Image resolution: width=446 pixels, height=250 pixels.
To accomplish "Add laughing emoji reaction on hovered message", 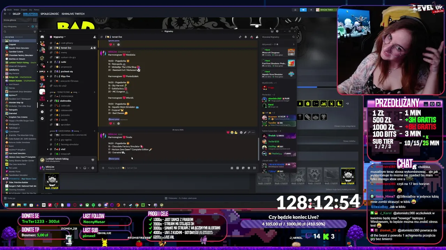I will point(232,133).
